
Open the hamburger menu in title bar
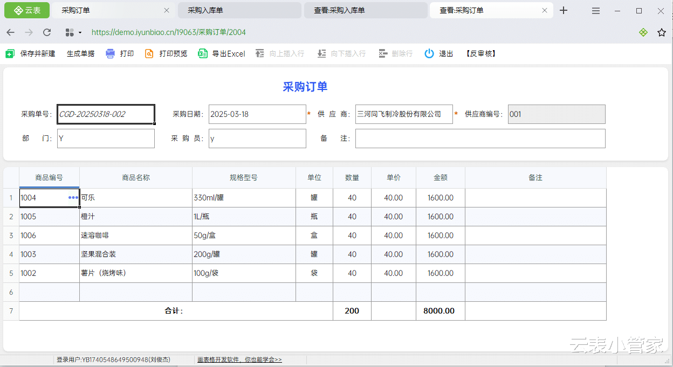tap(596, 11)
